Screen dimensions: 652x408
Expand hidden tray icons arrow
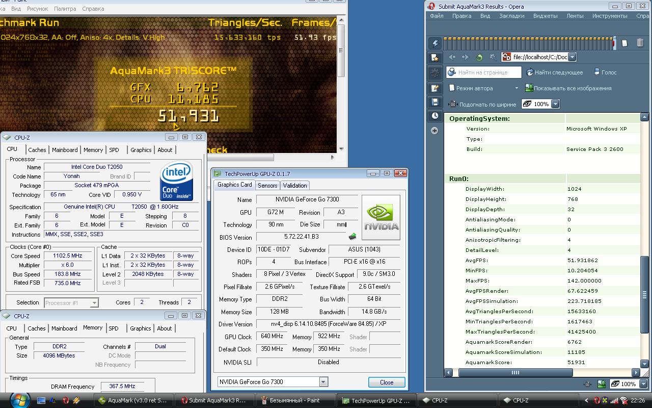pos(586,400)
